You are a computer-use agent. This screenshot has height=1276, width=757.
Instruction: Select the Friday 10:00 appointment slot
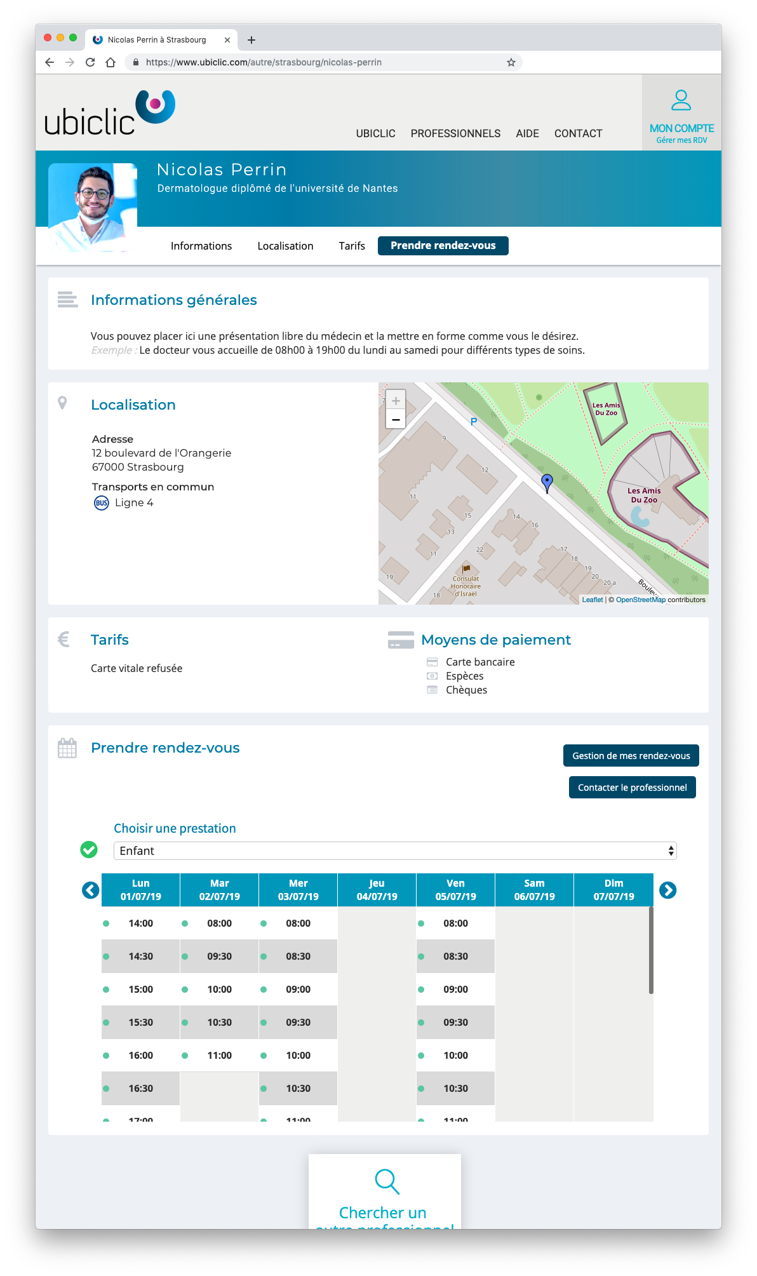(456, 1056)
